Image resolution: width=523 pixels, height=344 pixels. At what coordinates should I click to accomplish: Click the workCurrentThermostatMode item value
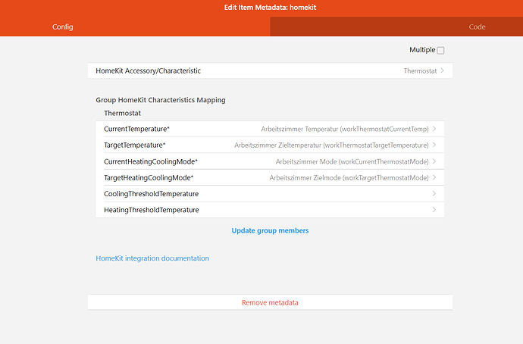tap(352, 161)
